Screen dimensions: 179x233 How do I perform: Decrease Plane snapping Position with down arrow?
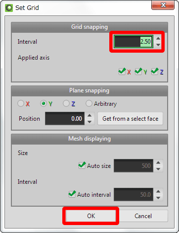(89, 122)
